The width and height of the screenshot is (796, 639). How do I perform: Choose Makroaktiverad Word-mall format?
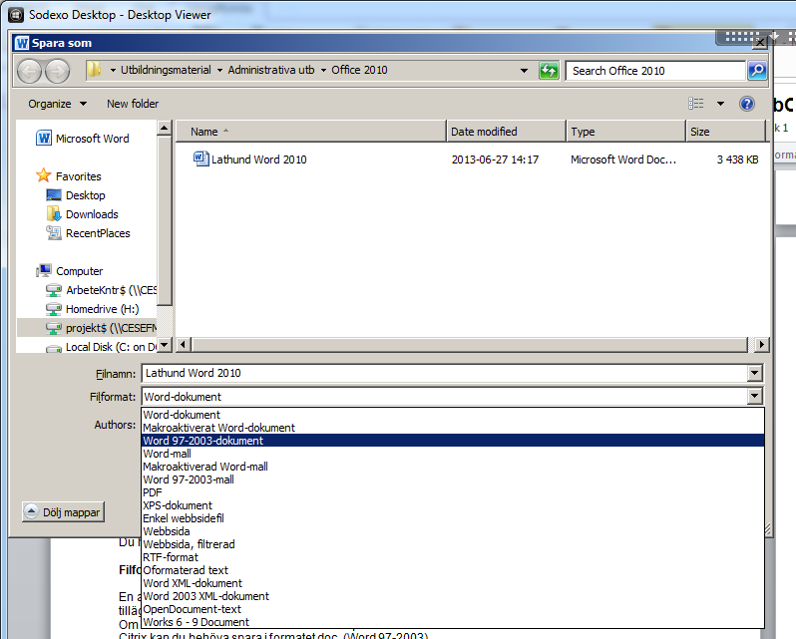453,467
